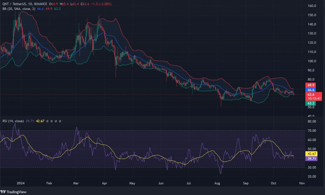This screenshot has height=195, width=325.
Task: Select the high value H65.4 in header
Action: point(64,4)
